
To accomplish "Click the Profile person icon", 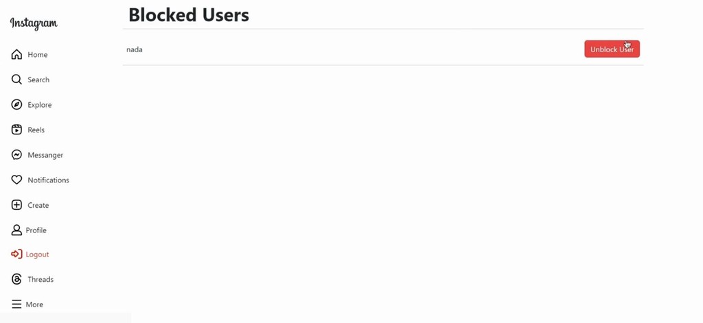I will 16,230.
